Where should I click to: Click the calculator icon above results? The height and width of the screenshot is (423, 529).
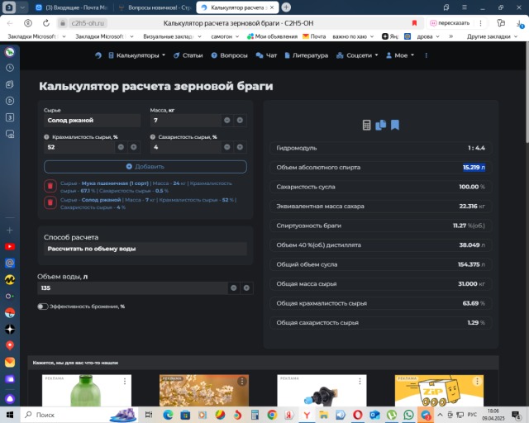click(367, 126)
